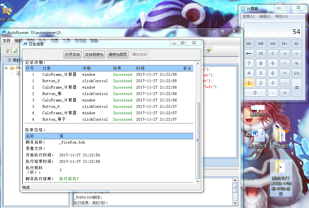Select the Button_9 row in log table
309x208 pixels.
coord(109,81)
